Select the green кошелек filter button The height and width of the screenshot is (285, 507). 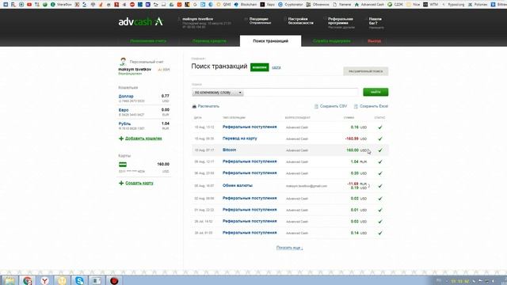(x=260, y=67)
